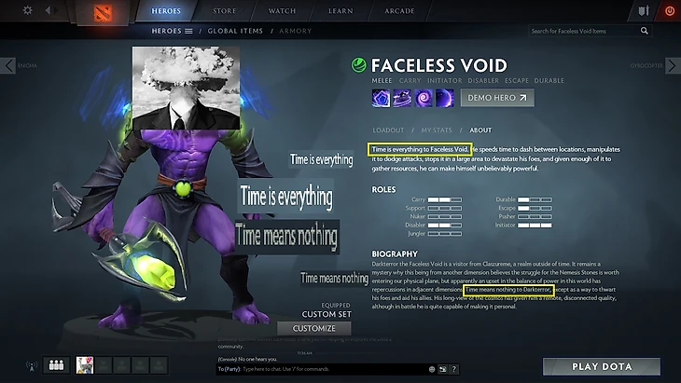This screenshot has width=681, height=383.
Task: Select the third spiral ability icon
Action: pyautogui.click(x=424, y=98)
